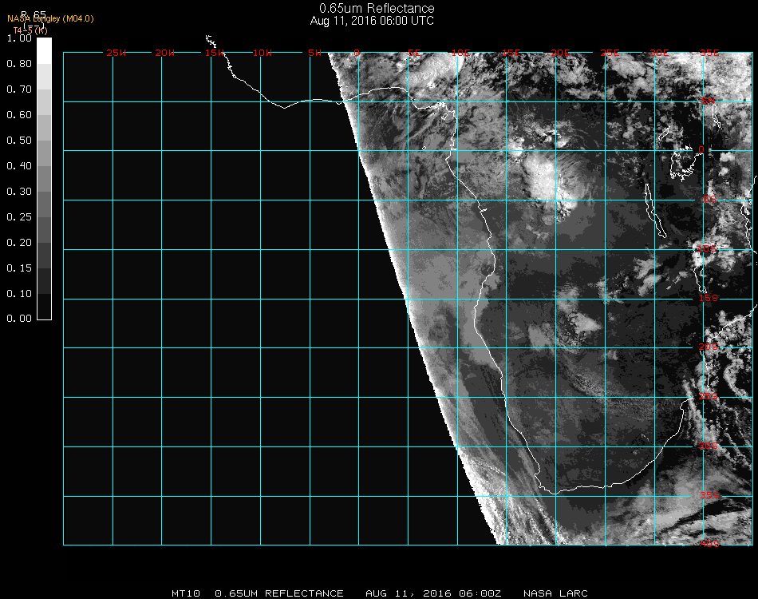Click the 15S latitude label
The image size is (758, 599).
(x=709, y=298)
